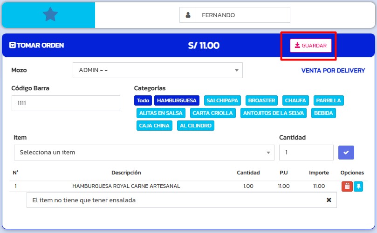This screenshot has height=233, width=377.
Task: Focus the Cantidad input field
Action: [306, 152]
